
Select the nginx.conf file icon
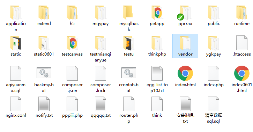pyautogui.click(x=16, y=104)
